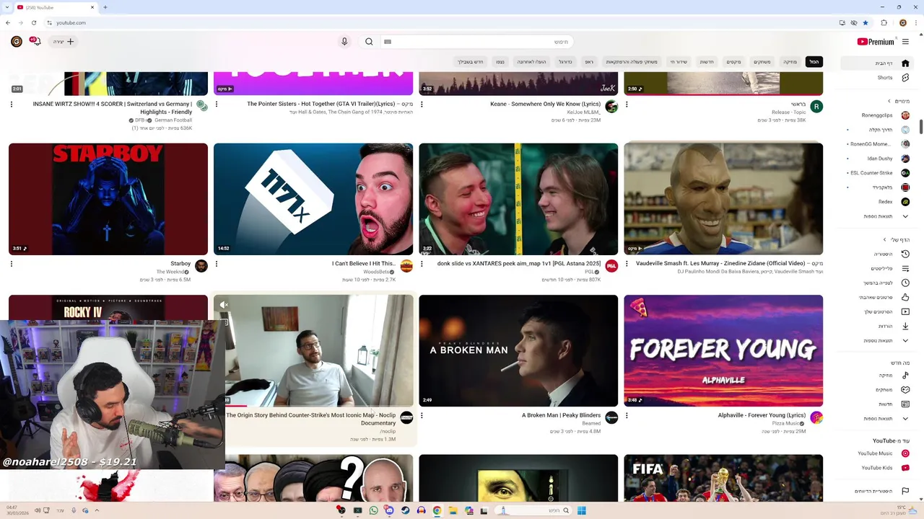The image size is (924, 519).
Task: Open the hamburger guide menu
Action: point(906,42)
